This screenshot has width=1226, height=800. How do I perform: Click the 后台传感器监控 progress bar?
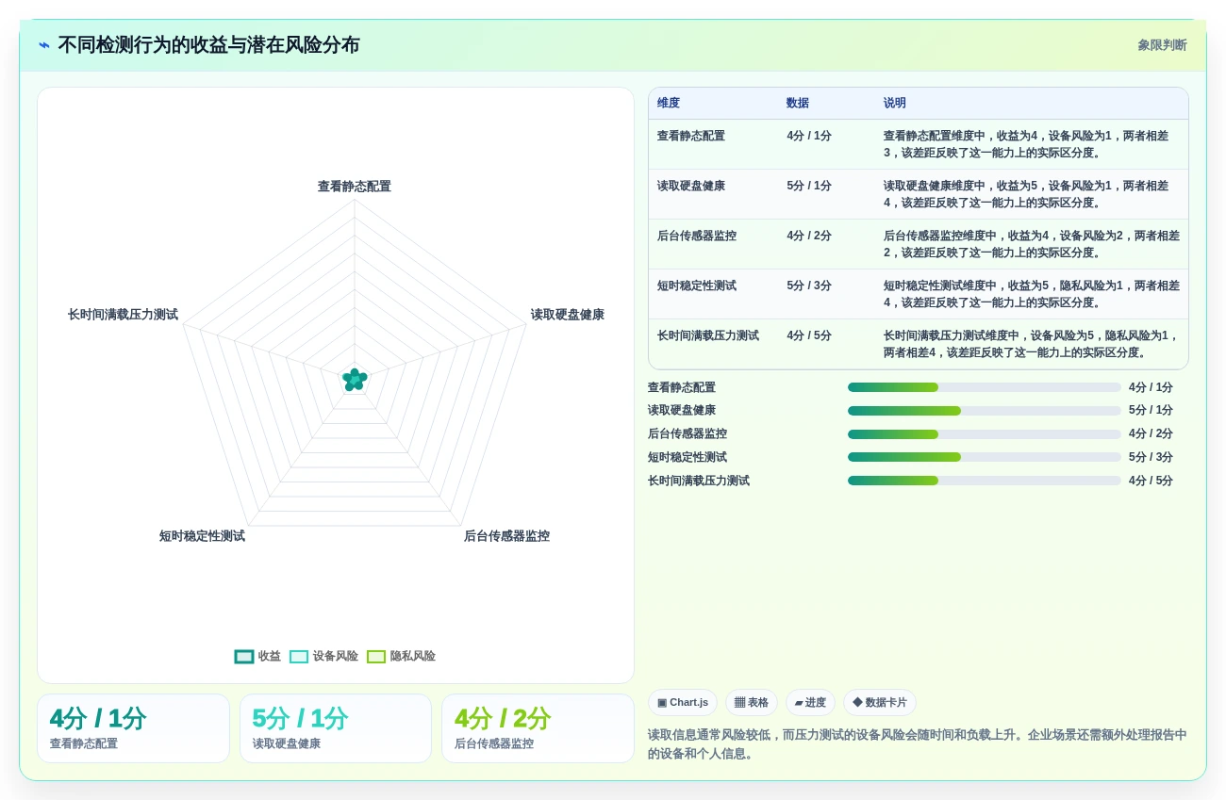point(984,434)
